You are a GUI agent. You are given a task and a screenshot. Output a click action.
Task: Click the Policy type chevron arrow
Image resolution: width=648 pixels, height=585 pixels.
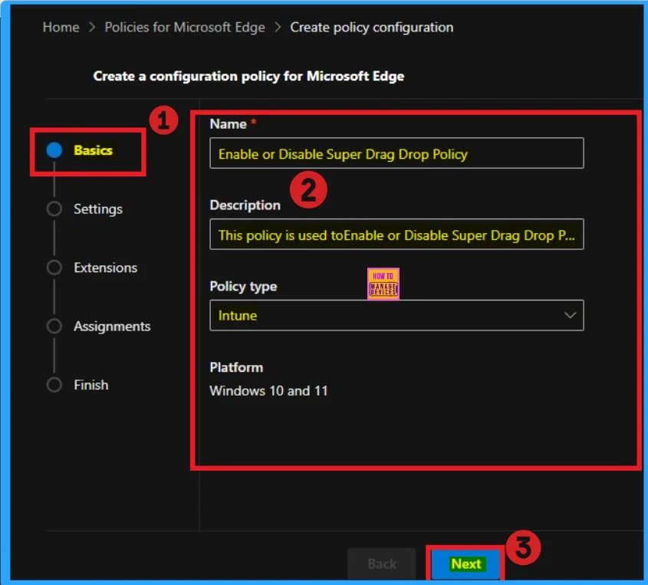click(570, 315)
